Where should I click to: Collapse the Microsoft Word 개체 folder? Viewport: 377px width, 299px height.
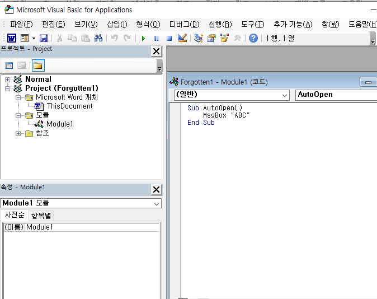(x=18, y=97)
